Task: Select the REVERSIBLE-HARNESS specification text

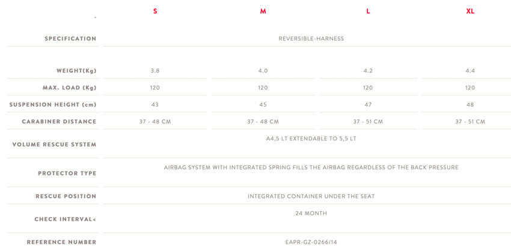Action: [311, 38]
